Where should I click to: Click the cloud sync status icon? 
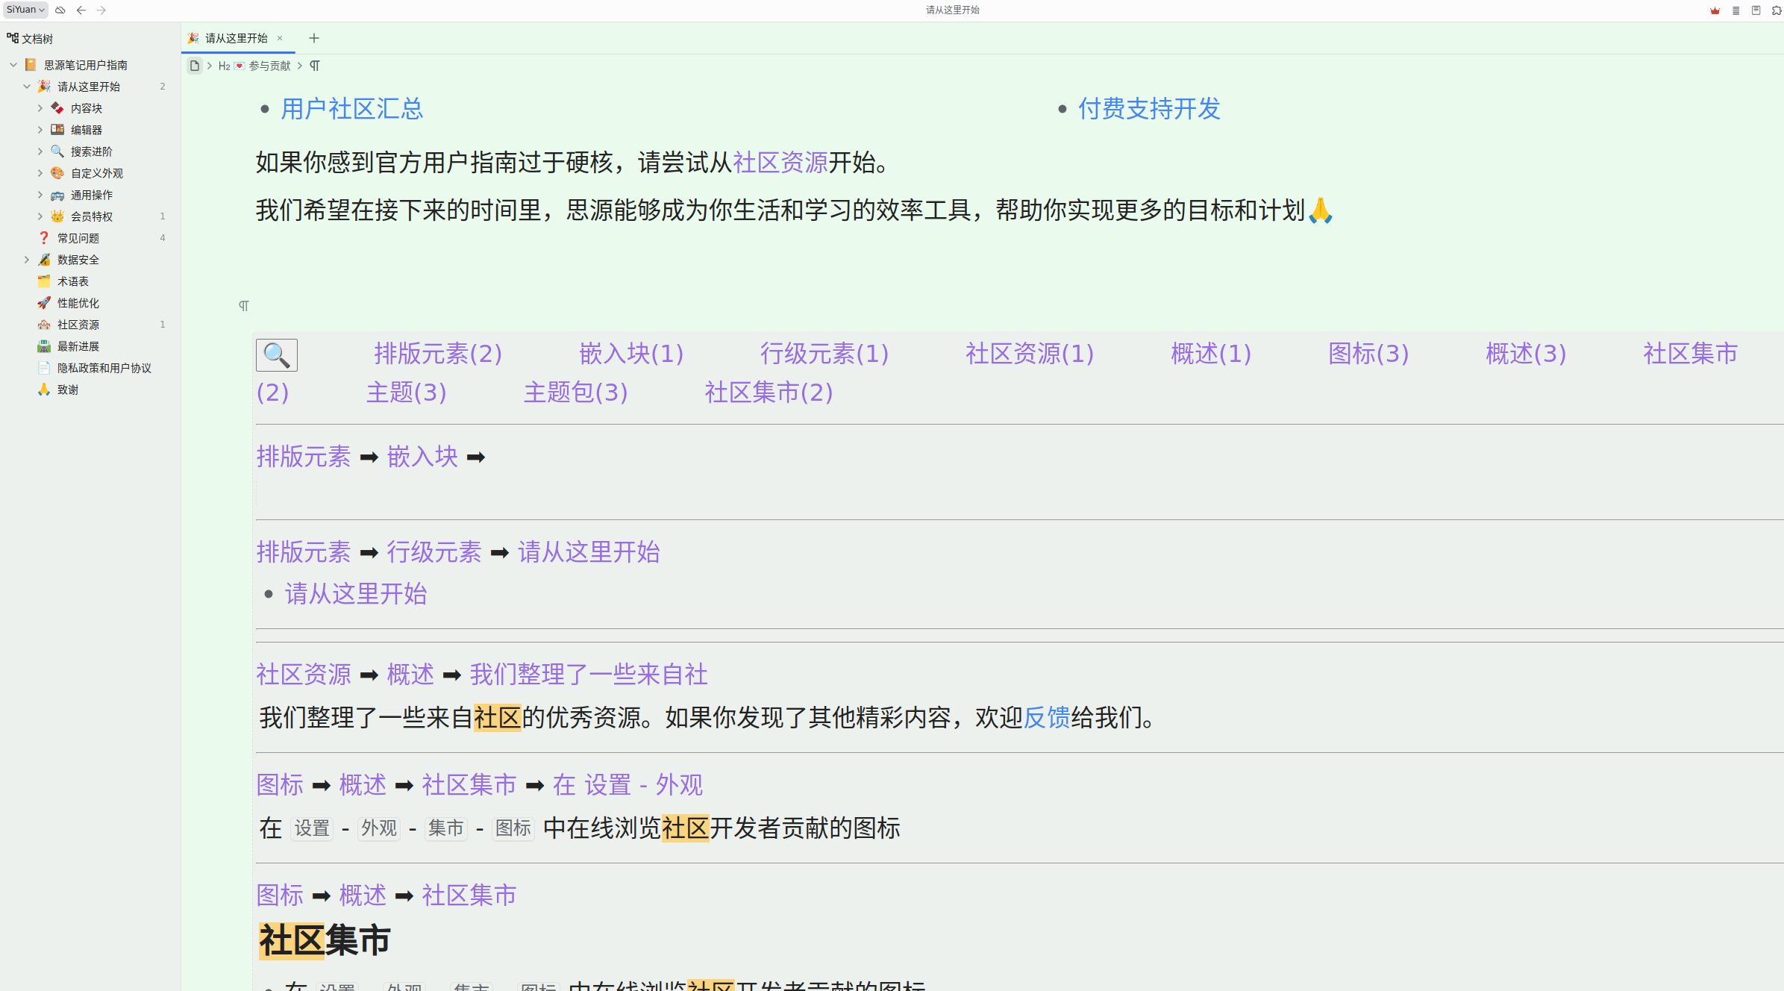coord(60,10)
